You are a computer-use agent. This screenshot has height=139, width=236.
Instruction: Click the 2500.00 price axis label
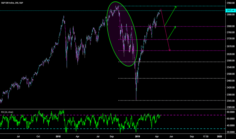point(231,74)
